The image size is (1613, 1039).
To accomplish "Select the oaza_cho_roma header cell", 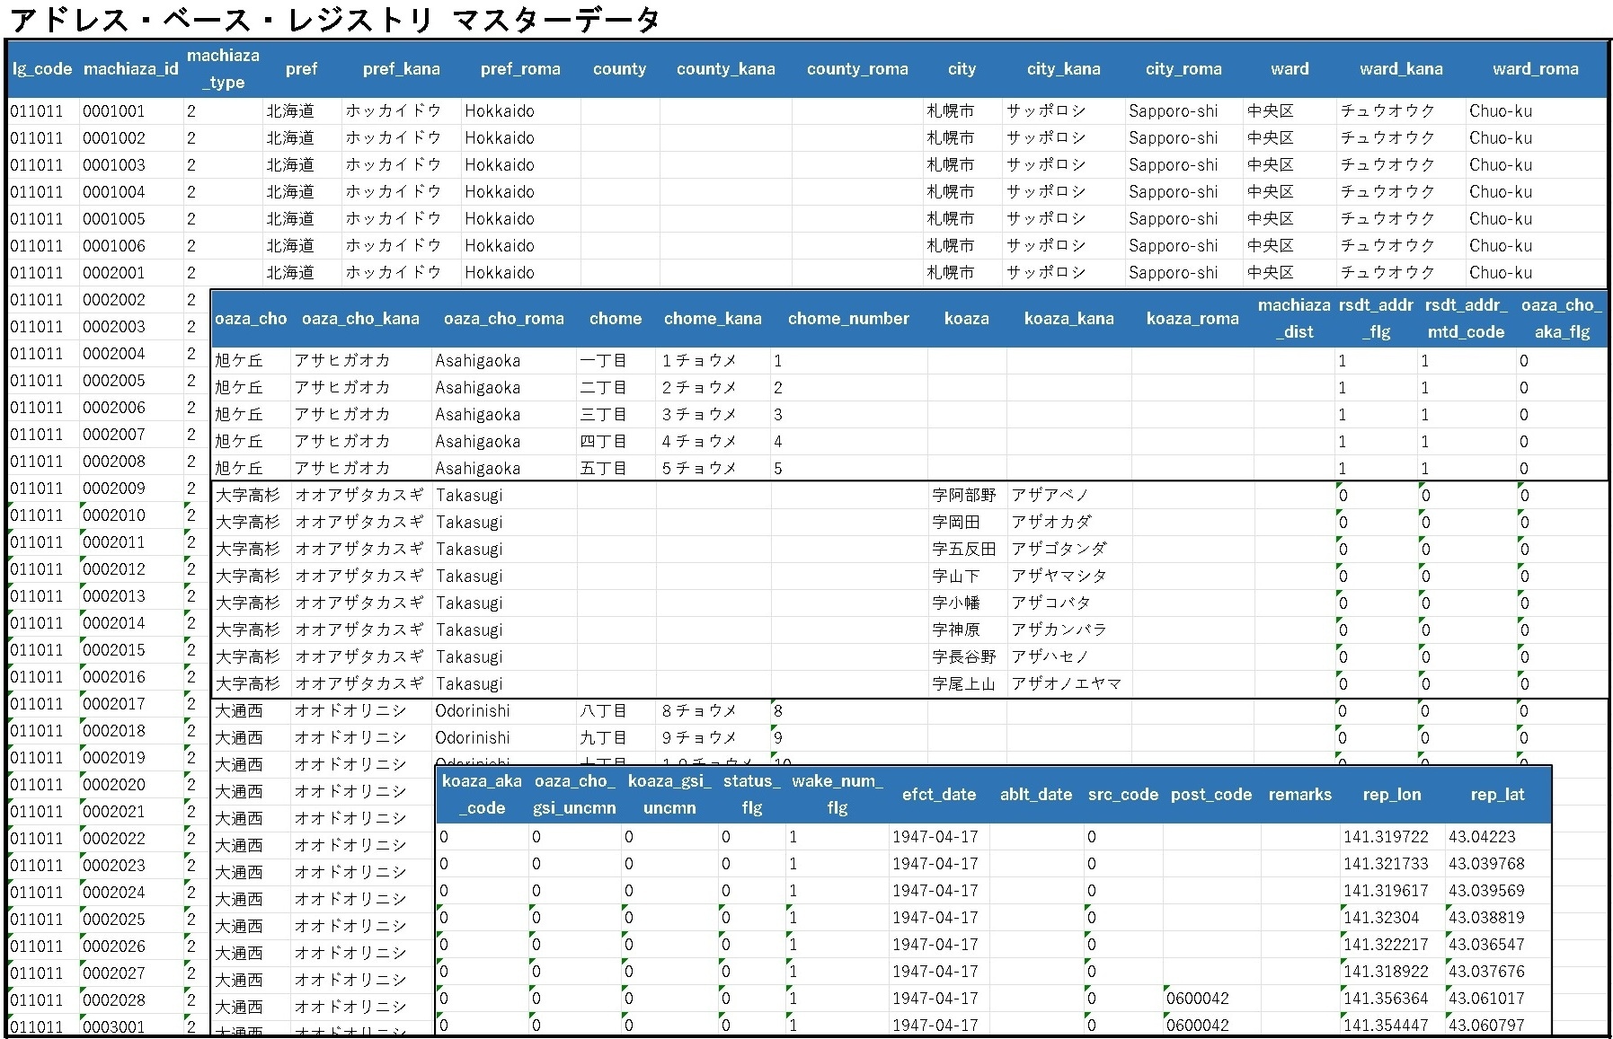I will 503,319.
